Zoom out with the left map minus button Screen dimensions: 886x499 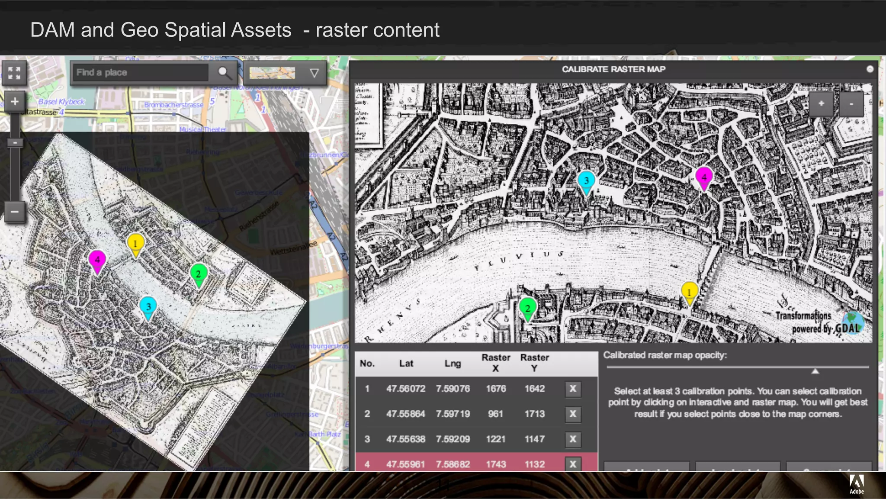pyautogui.click(x=14, y=212)
